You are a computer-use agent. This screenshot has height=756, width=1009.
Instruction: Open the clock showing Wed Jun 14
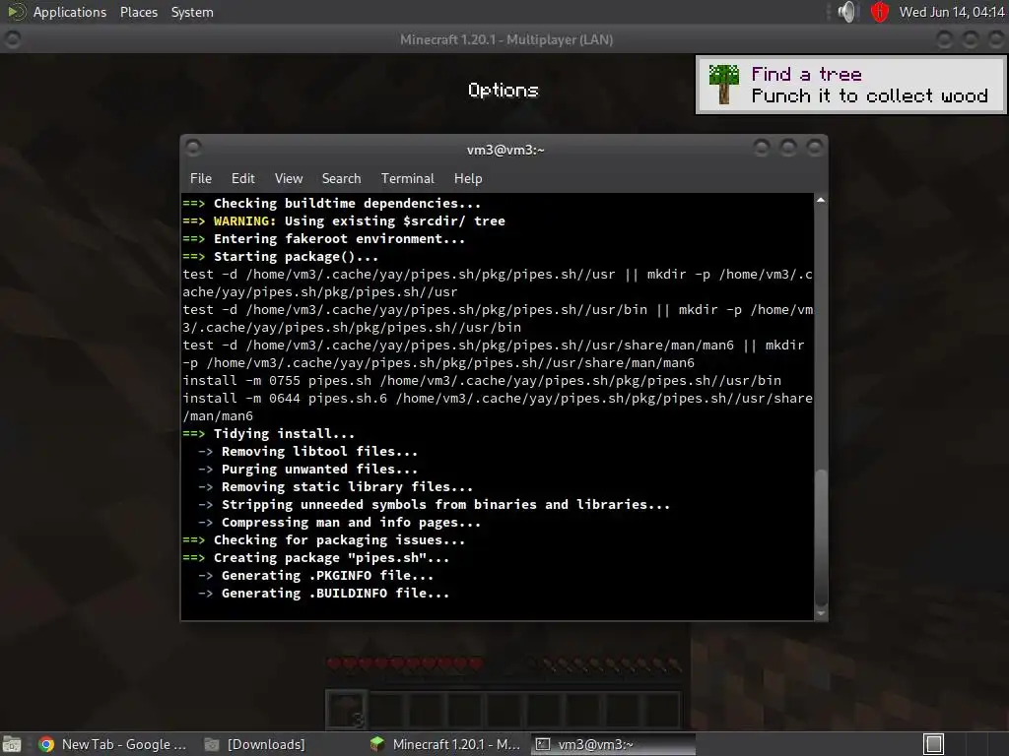click(x=951, y=12)
